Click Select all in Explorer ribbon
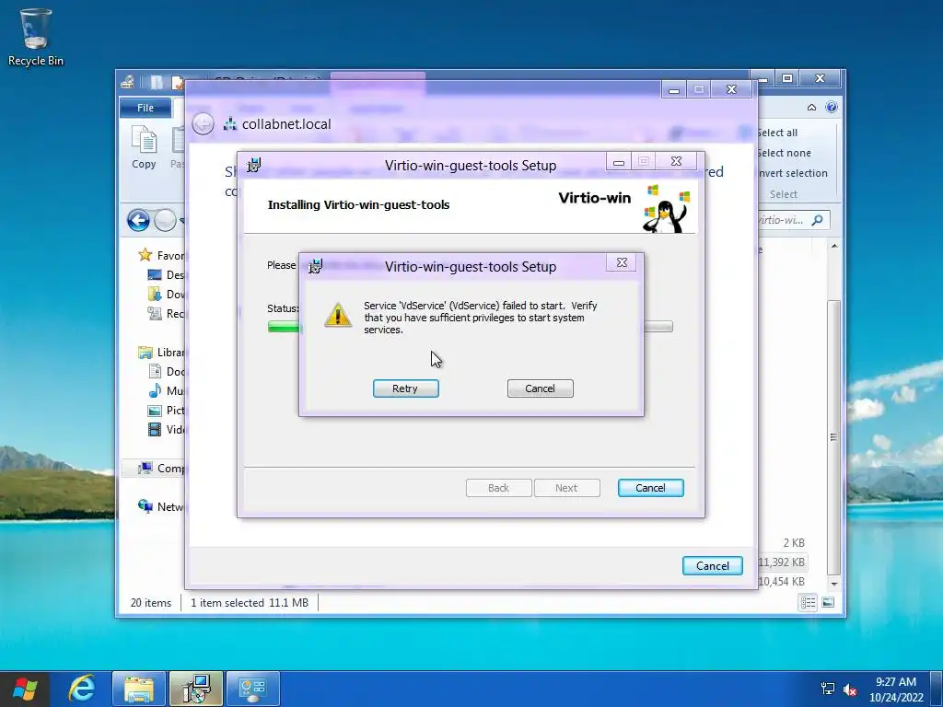This screenshot has width=943, height=707. click(777, 133)
